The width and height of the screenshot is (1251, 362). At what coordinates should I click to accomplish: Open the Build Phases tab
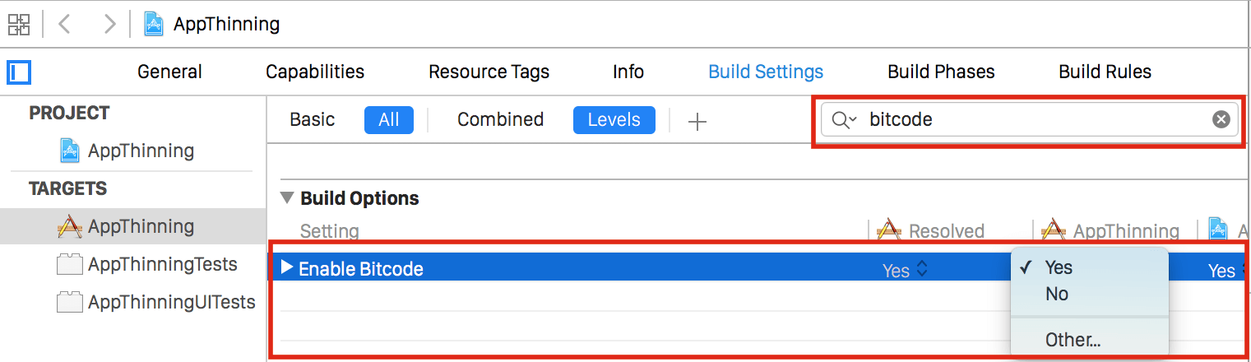coord(941,72)
